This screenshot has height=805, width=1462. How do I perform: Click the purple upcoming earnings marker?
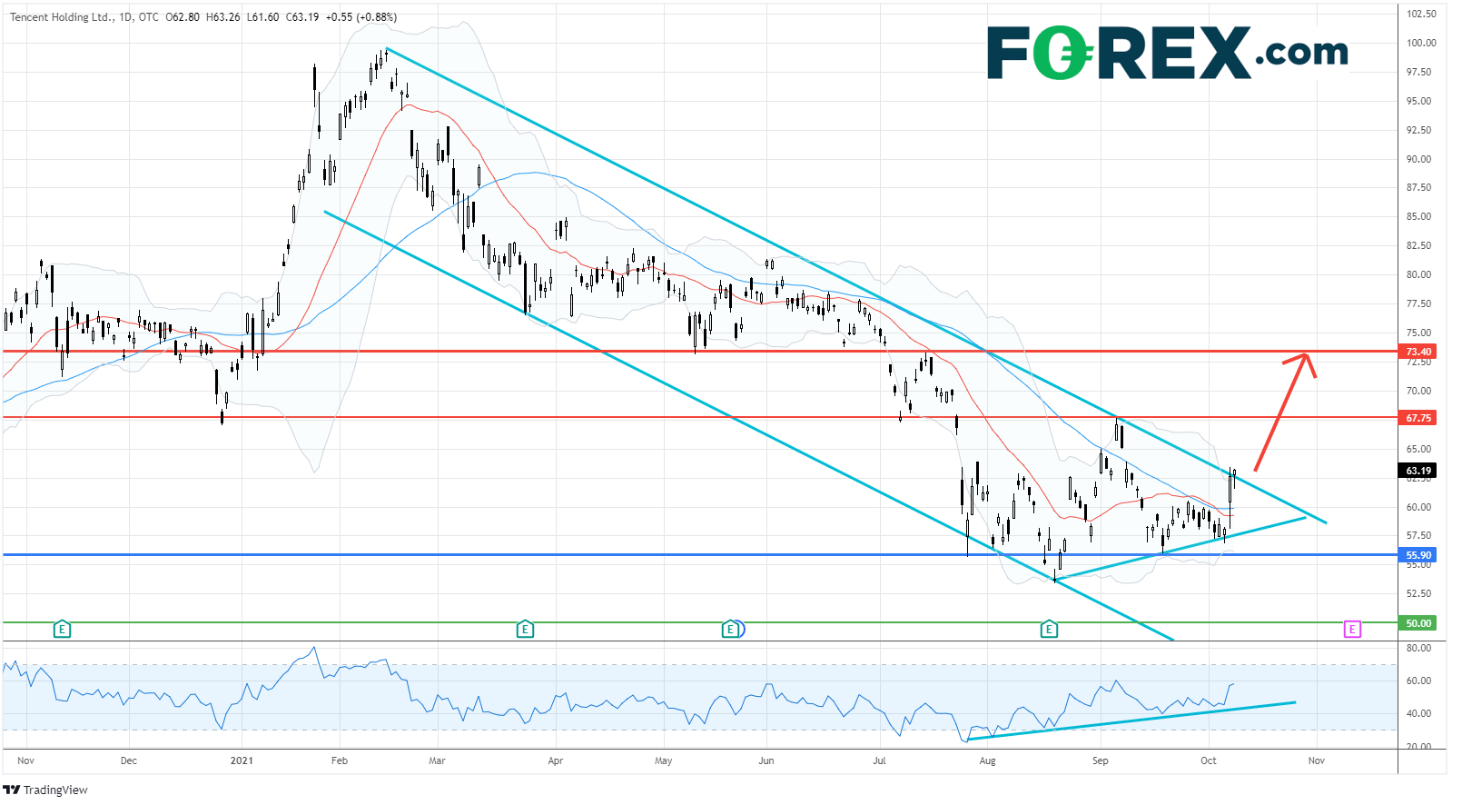point(1352,629)
